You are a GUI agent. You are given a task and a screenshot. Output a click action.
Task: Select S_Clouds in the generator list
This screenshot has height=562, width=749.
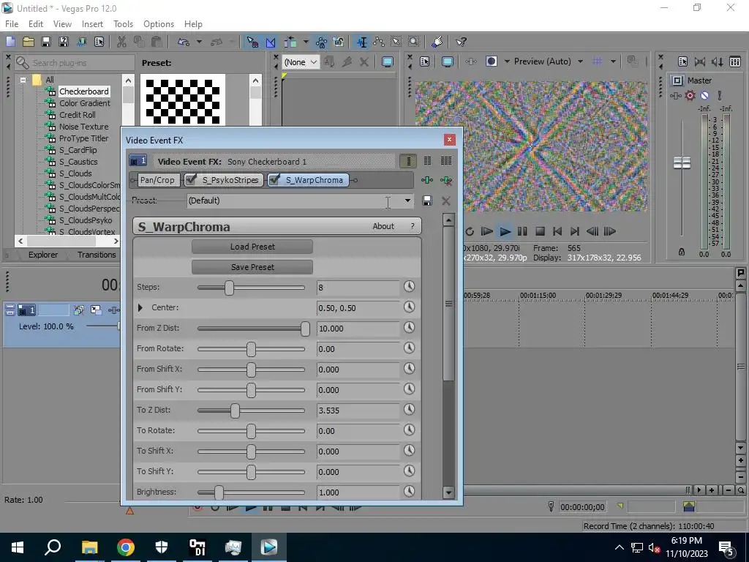click(x=75, y=173)
